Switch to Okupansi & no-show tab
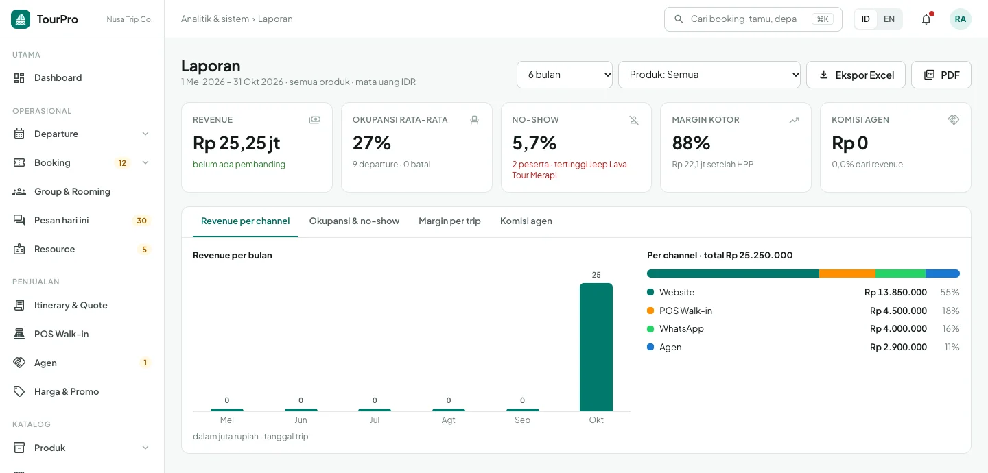 pos(354,221)
